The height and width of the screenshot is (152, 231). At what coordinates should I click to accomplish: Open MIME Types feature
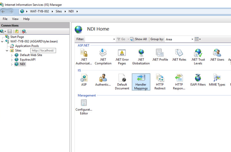tap(217, 80)
